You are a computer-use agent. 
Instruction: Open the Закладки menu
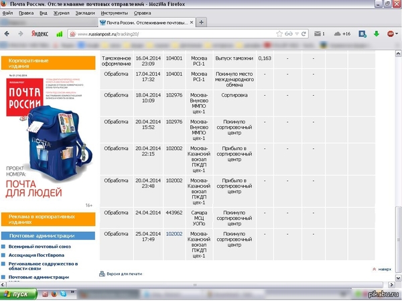pyautogui.click(x=84, y=13)
